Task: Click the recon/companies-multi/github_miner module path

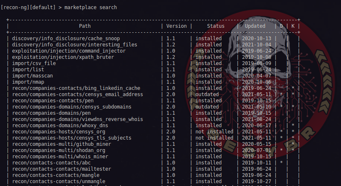Action: click(64, 144)
